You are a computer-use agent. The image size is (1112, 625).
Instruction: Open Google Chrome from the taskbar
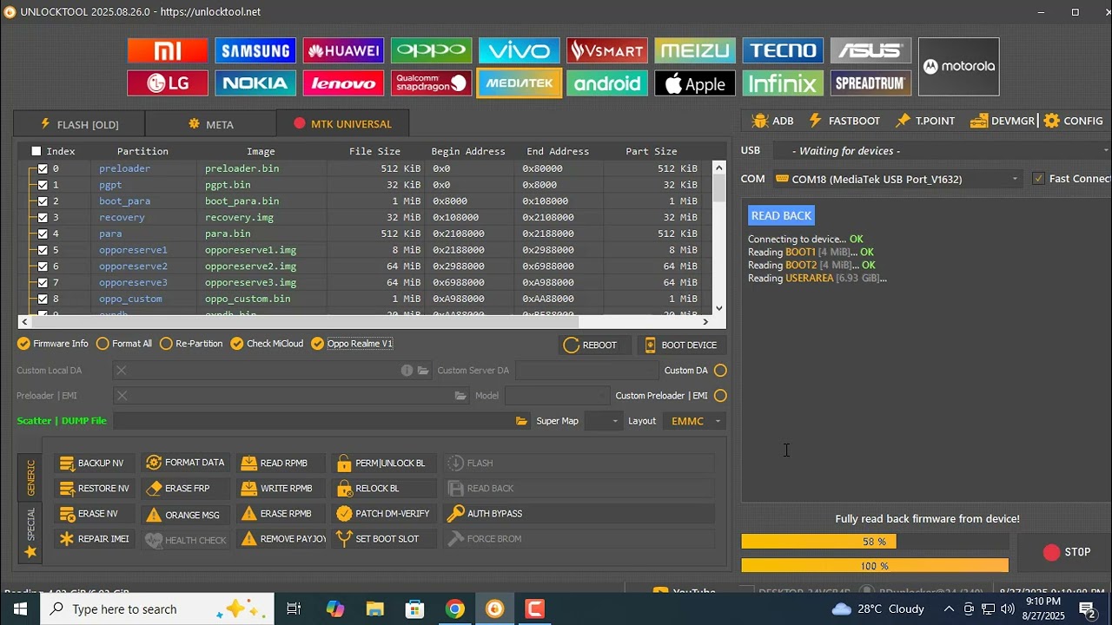454,609
